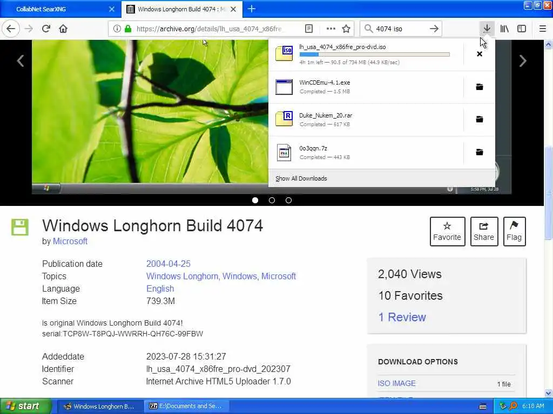The image size is (553, 414).
Task: Click the iso download progress bar
Action: point(375,54)
